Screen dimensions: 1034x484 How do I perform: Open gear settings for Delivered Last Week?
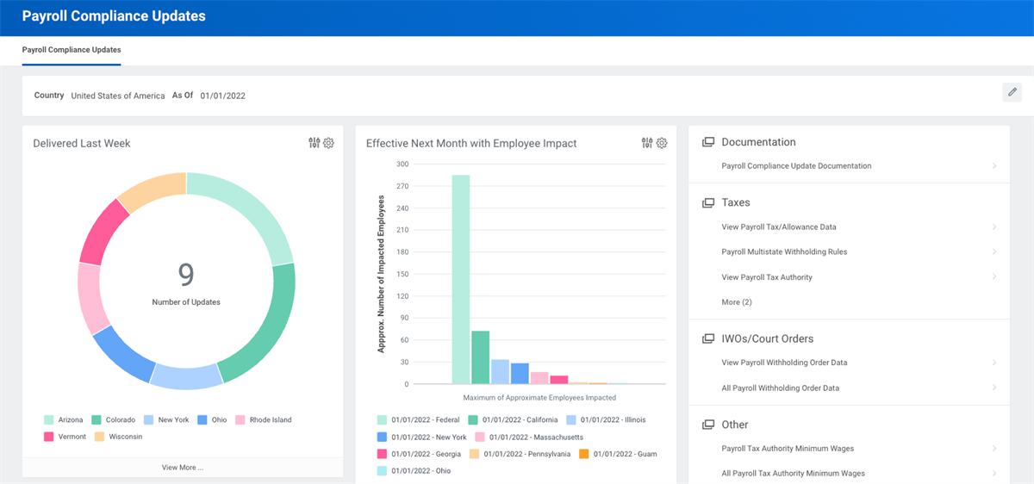(x=328, y=143)
